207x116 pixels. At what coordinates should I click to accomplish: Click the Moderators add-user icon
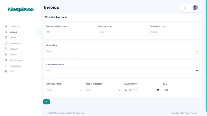pyautogui.click(x=6, y=66)
